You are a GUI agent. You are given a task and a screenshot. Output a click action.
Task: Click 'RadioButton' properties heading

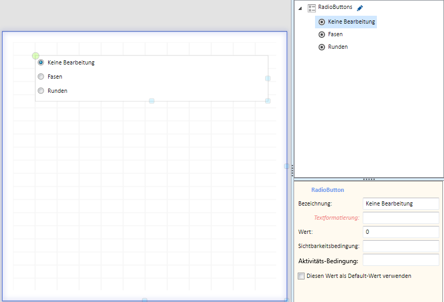328,190
